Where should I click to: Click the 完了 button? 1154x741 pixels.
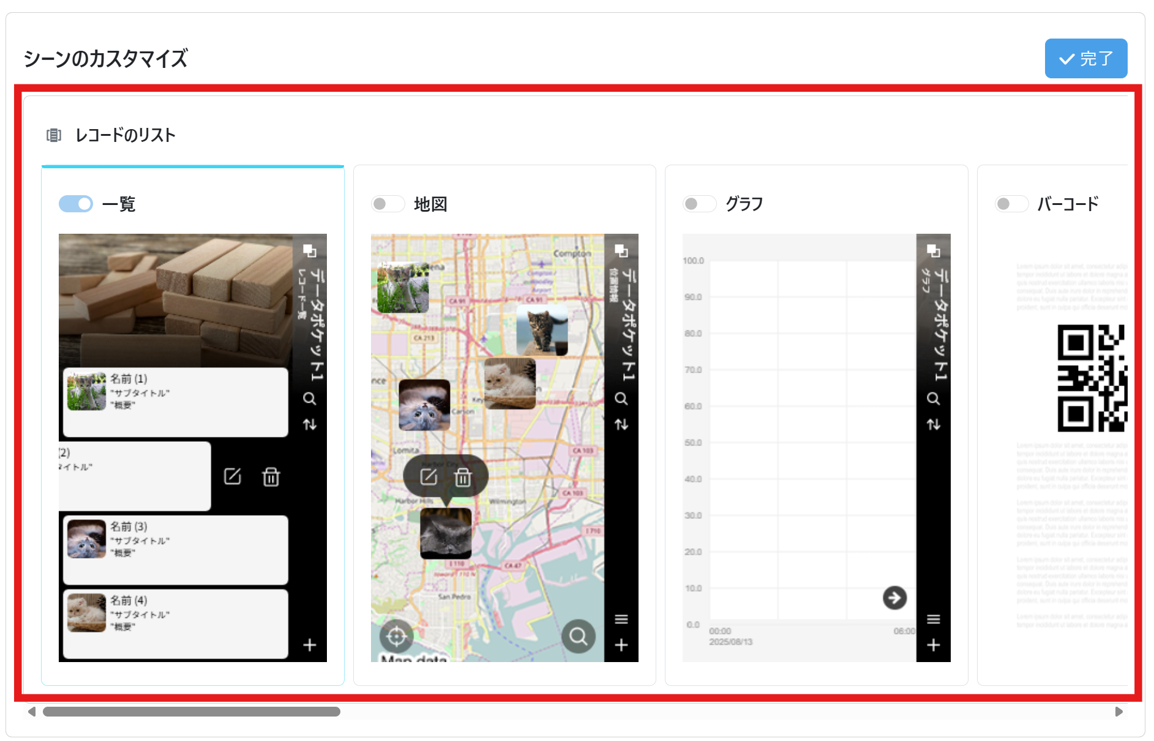click(1085, 59)
